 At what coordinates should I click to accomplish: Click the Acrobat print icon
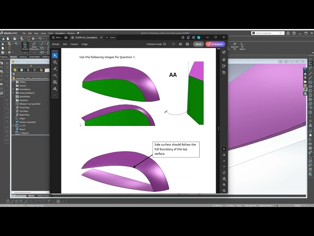(187, 44)
